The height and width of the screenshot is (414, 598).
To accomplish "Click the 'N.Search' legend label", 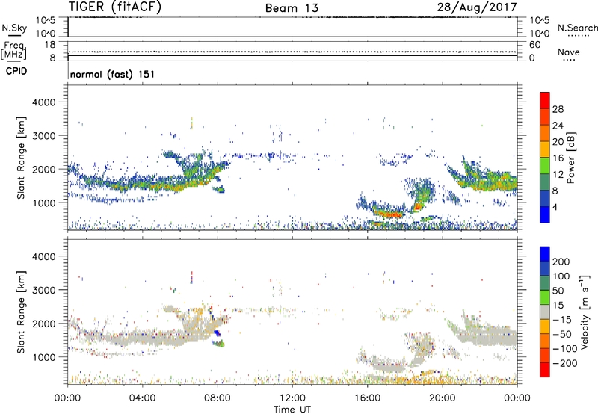I will coord(577,28).
